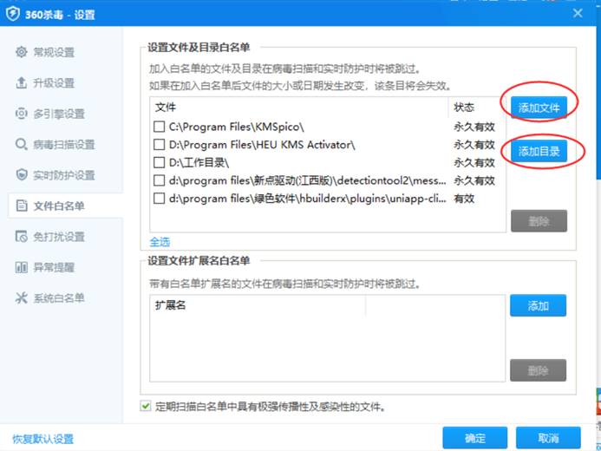This screenshot has width=601, height=451.
Task: Click the chart icon beside 异常提醒
Action: click(22, 267)
